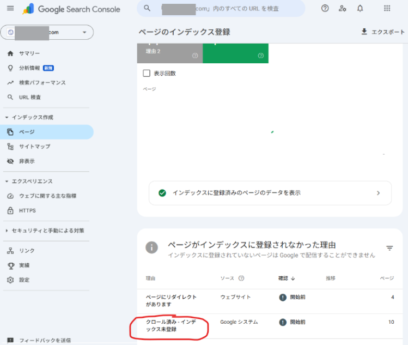Click page count 4 cell
The height and width of the screenshot is (345, 408).
point(392,297)
